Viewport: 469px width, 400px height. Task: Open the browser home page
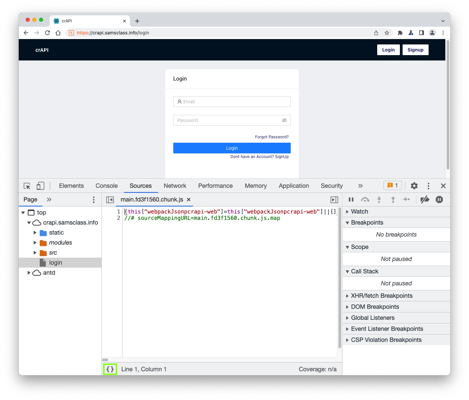click(x=58, y=33)
